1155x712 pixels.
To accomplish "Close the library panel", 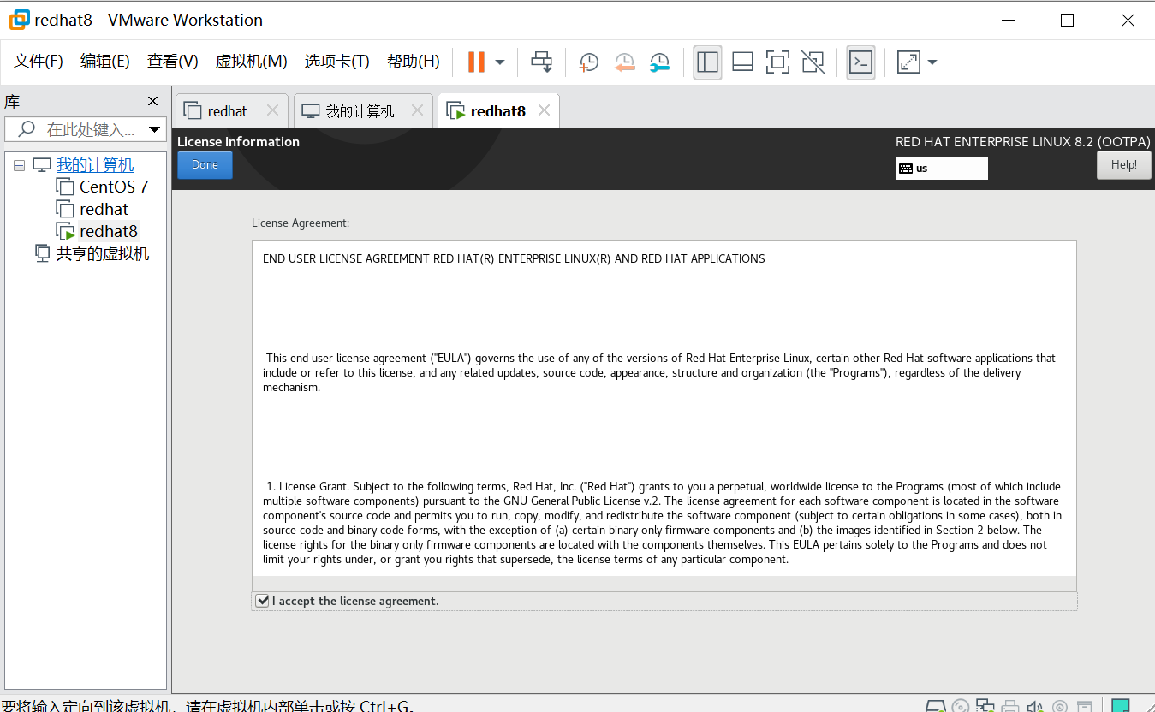I will click(152, 101).
